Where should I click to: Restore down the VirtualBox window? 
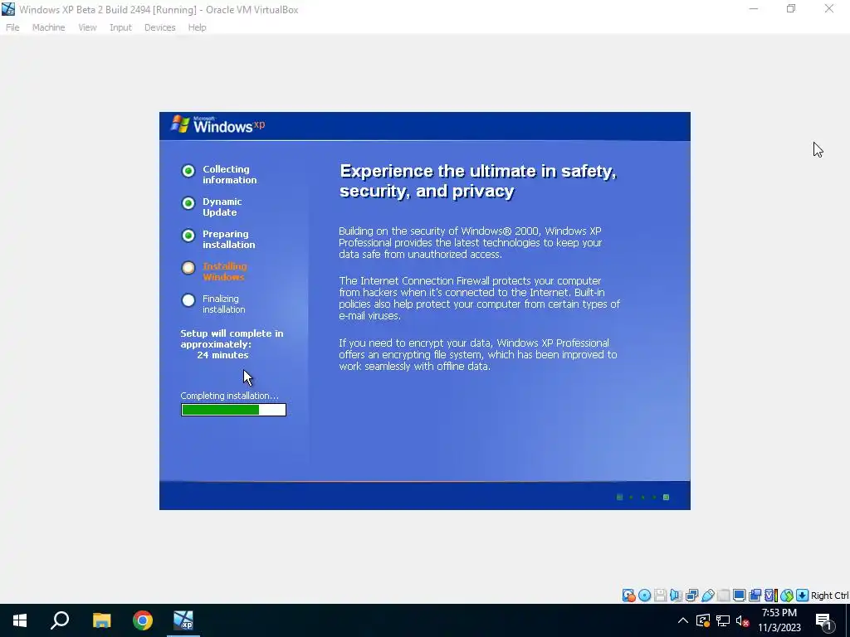791,8
